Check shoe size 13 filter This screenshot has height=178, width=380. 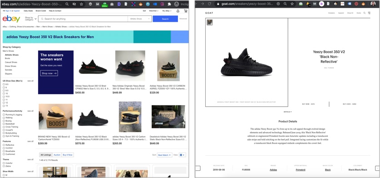tap(4, 106)
